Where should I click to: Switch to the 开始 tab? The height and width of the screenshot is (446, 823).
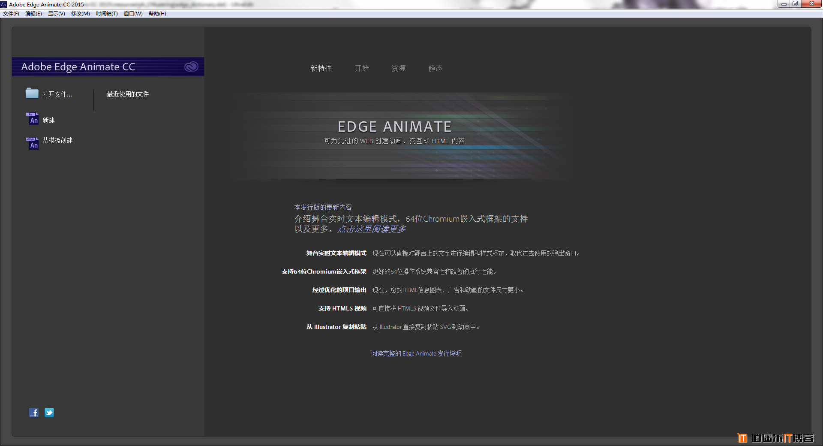point(362,68)
